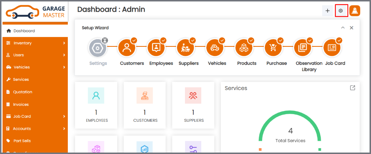
Task: Select the Customers wizard step icon
Action: [127, 48]
